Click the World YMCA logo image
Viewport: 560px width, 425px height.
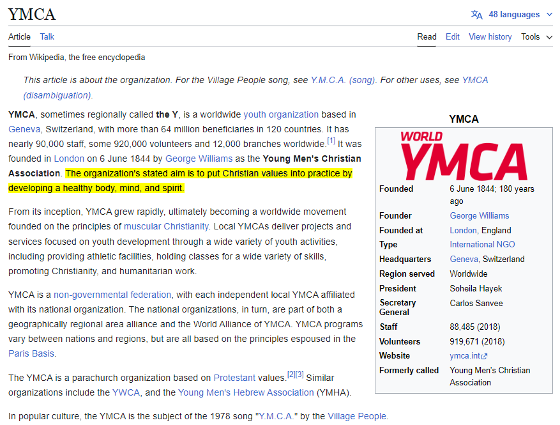464,156
